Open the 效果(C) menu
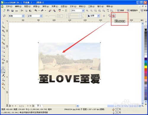Screen dimensions: 148x115 point(55,6)
